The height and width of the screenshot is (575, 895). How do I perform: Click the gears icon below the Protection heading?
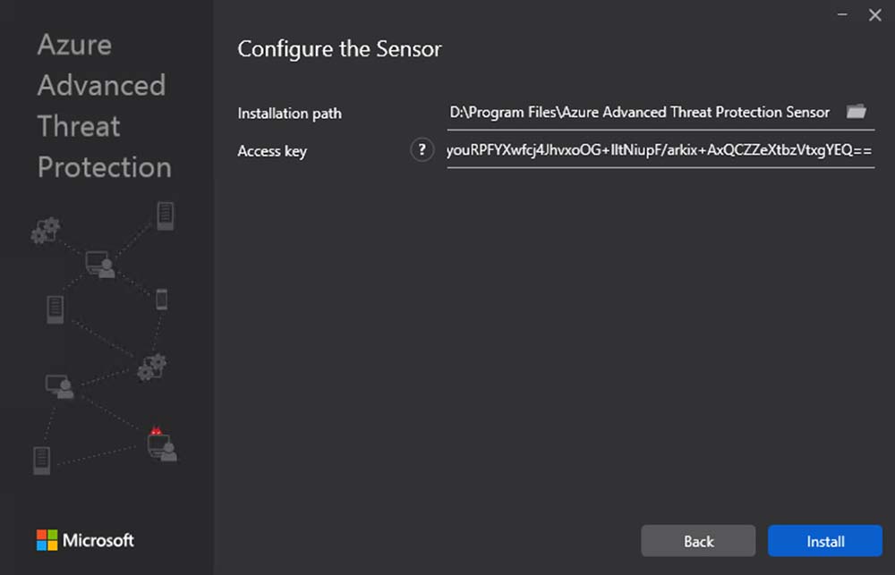[x=44, y=232]
